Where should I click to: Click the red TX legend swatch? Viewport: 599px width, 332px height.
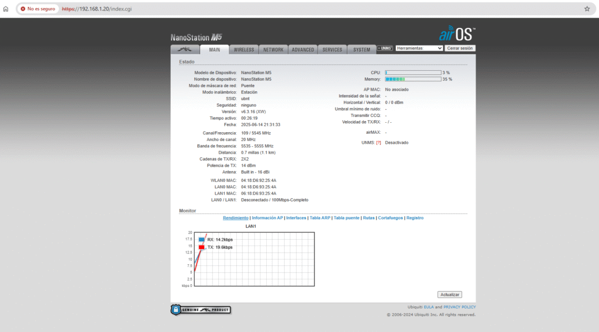pyautogui.click(x=201, y=247)
